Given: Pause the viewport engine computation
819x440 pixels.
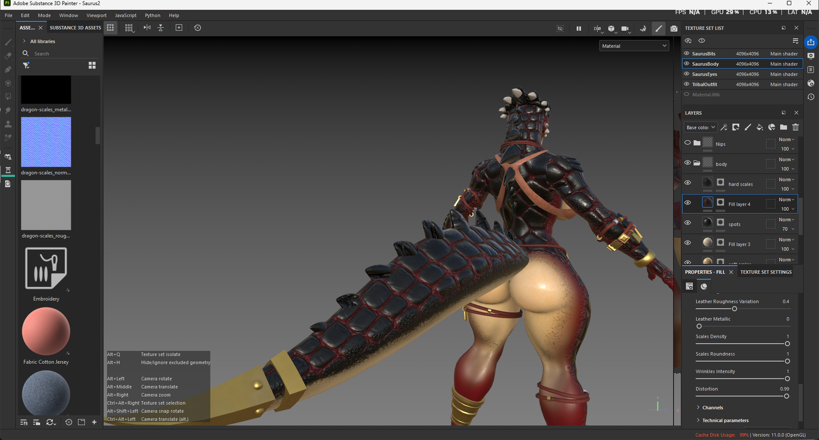Looking at the screenshot, I should click(x=579, y=29).
